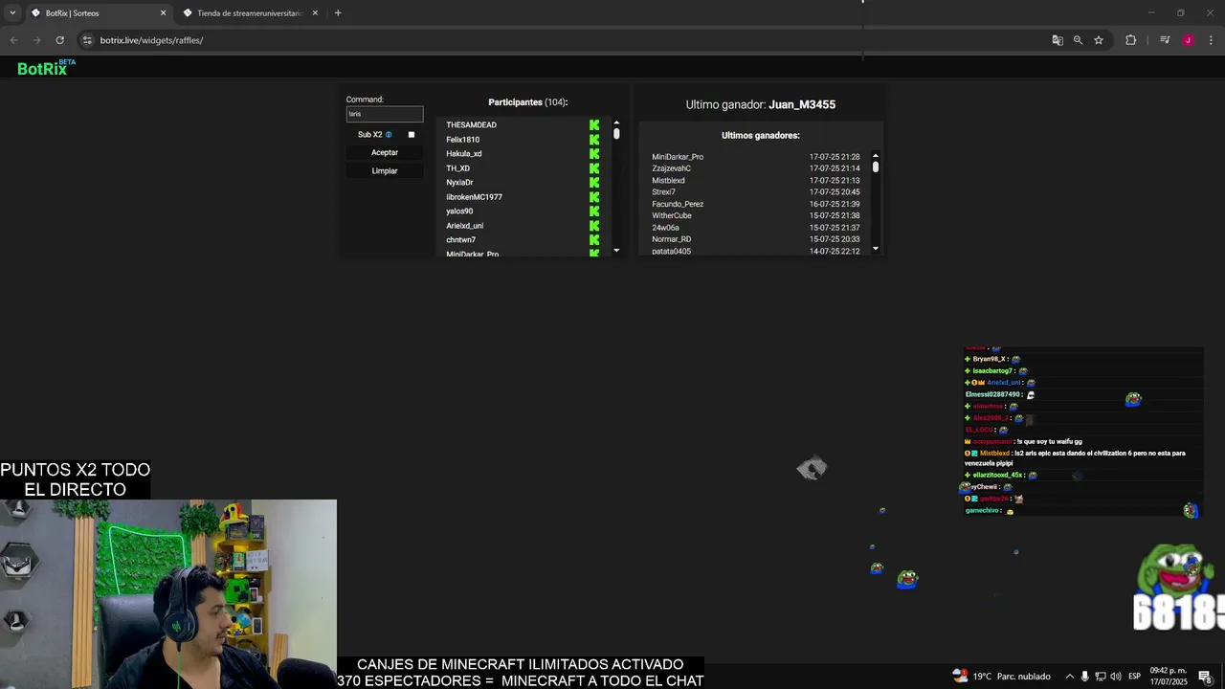This screenshot has width=1225, height=689.
Task: Click winner Mistblexd in the list
Action: point(668,181)
